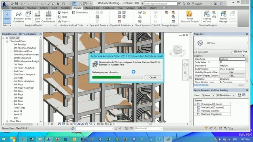Open the Windows Start button
Image resolution: width=253 pixels, height=142 pixels.
pyautogui.click(x=4, y=139)
